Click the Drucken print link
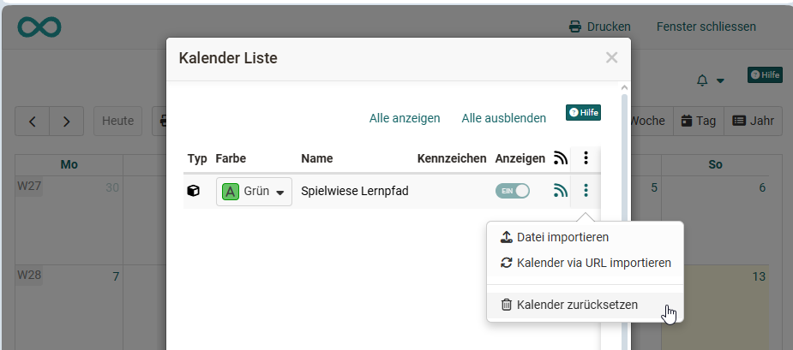This screenshot has width=793, height=350. point(600,27)
